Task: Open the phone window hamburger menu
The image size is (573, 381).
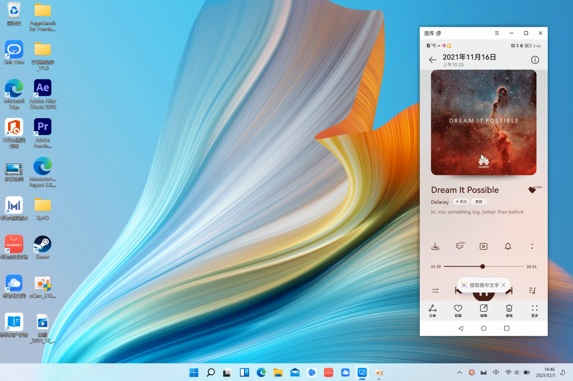Action: click(x=497, y=33)
